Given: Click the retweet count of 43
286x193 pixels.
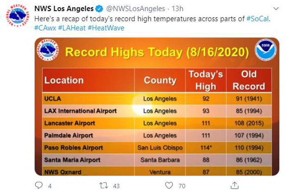Looking at the screenshot, I should [x=116, y=186].
